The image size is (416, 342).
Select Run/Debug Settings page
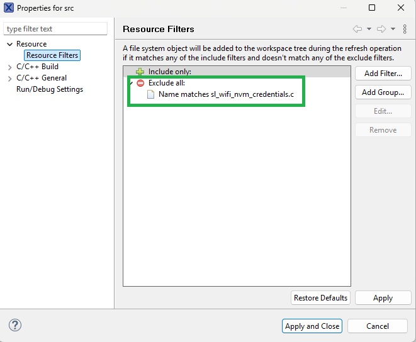click(50, 89)
